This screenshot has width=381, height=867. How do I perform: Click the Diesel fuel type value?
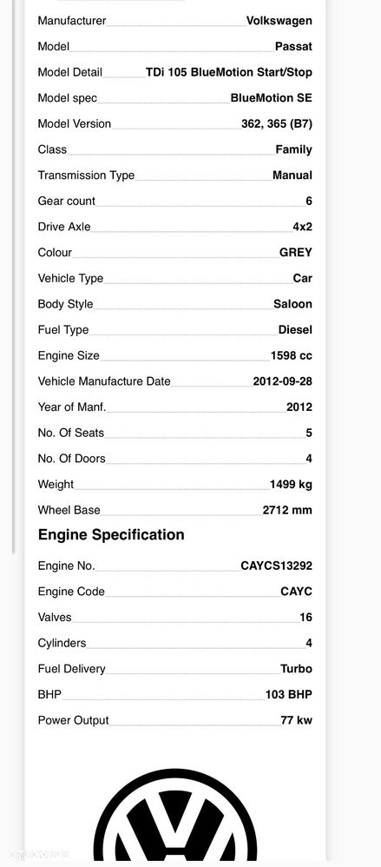click(x=295, y=330)
